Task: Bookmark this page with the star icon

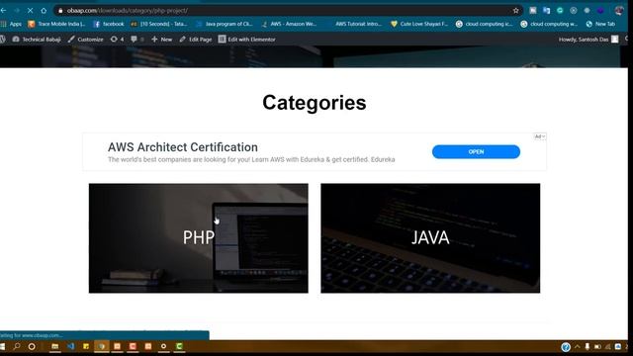Action: pos(515,11)
